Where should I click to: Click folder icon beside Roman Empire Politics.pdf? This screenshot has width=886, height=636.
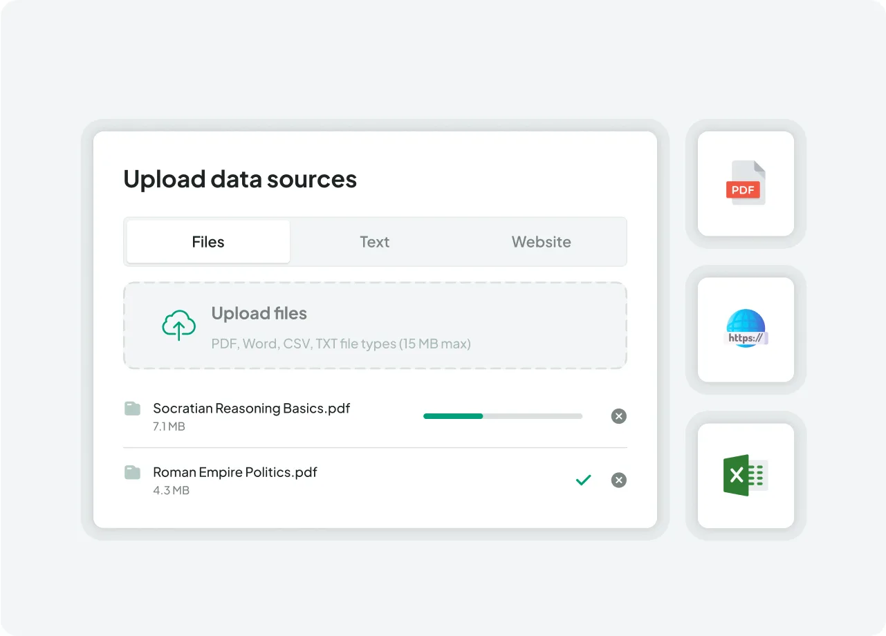(x=132, y=472)
